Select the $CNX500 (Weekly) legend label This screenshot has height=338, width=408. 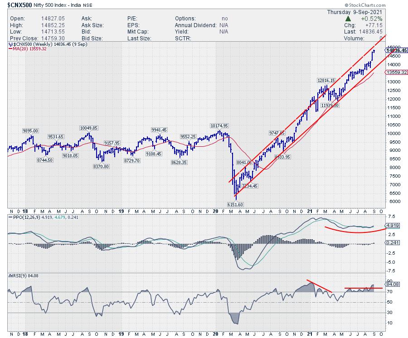tap(34, 44)
